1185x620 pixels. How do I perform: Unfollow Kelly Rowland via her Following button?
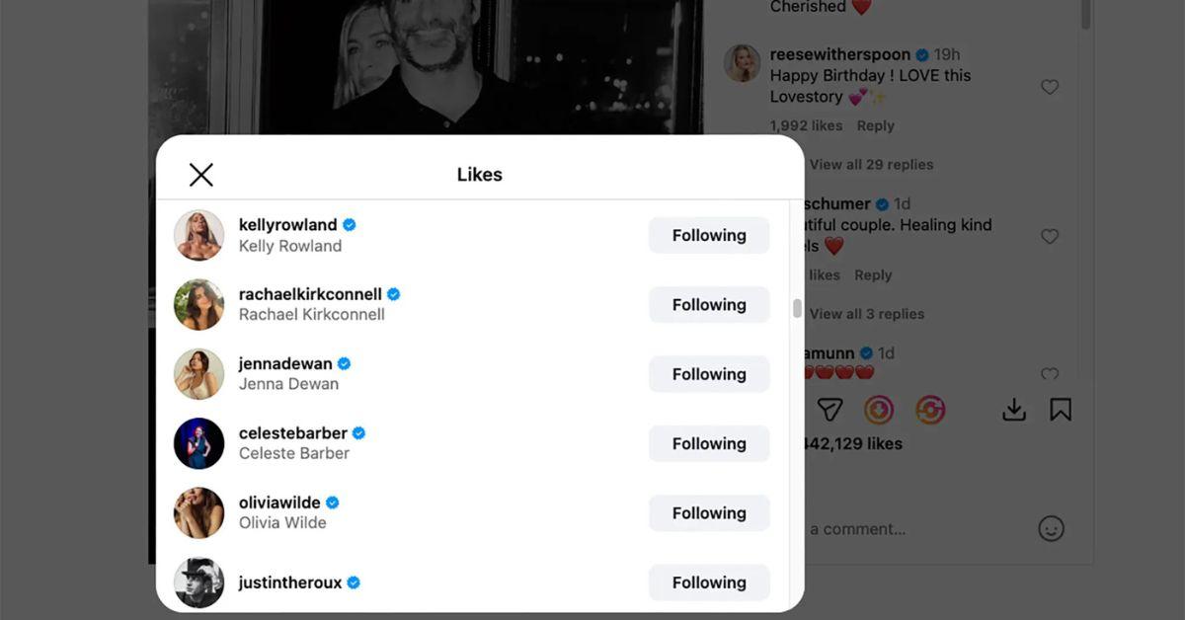708,235
